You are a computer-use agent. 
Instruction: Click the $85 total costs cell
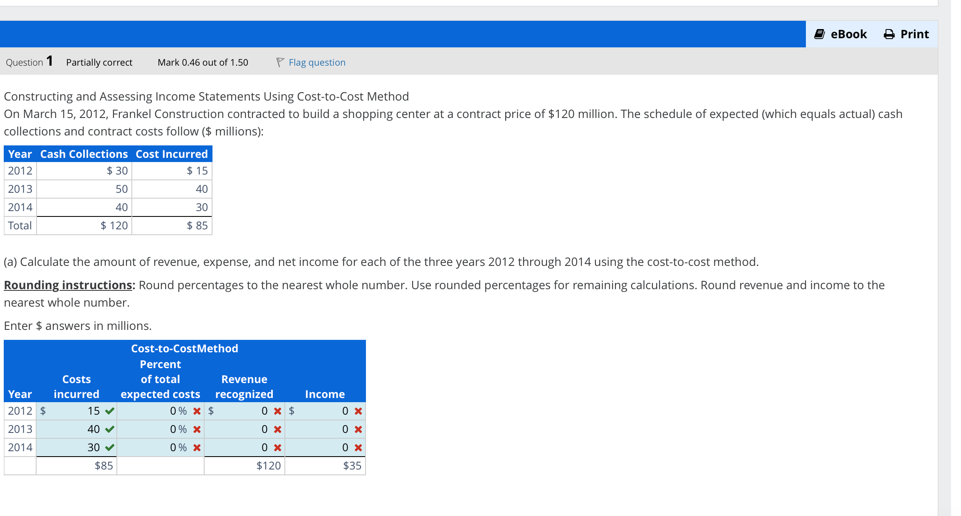103,466
